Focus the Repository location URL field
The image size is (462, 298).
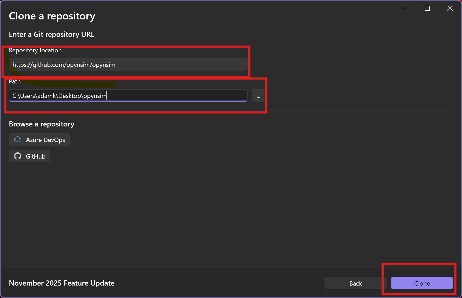pyautogui.click(x=182, y=65)
